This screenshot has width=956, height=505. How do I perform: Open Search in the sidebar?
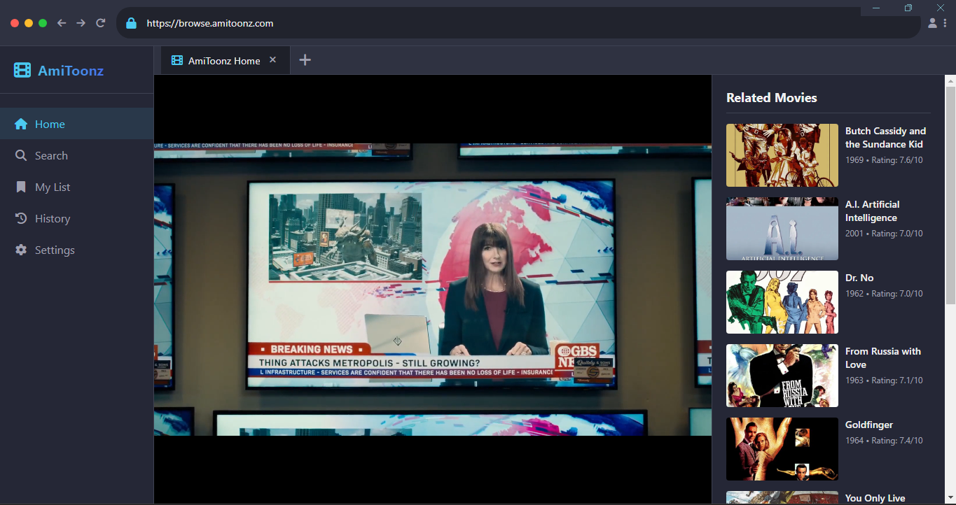76,155
